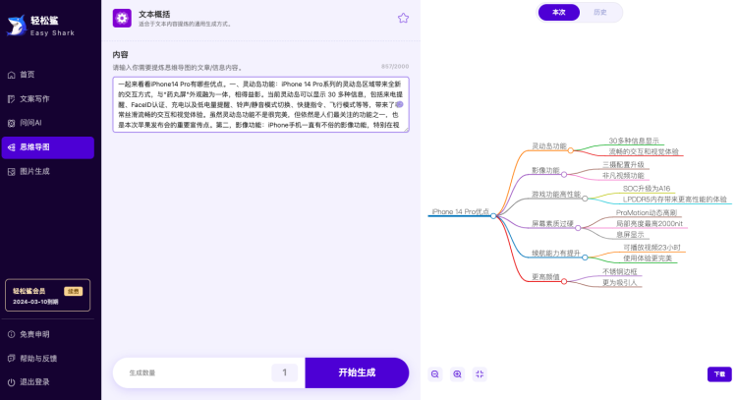
Task: Click the 思维导图 node icon
Action: tap(11, 147)
